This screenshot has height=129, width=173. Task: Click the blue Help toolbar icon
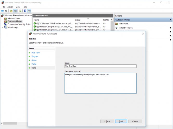pyautogui.click(x=25, y=11)
